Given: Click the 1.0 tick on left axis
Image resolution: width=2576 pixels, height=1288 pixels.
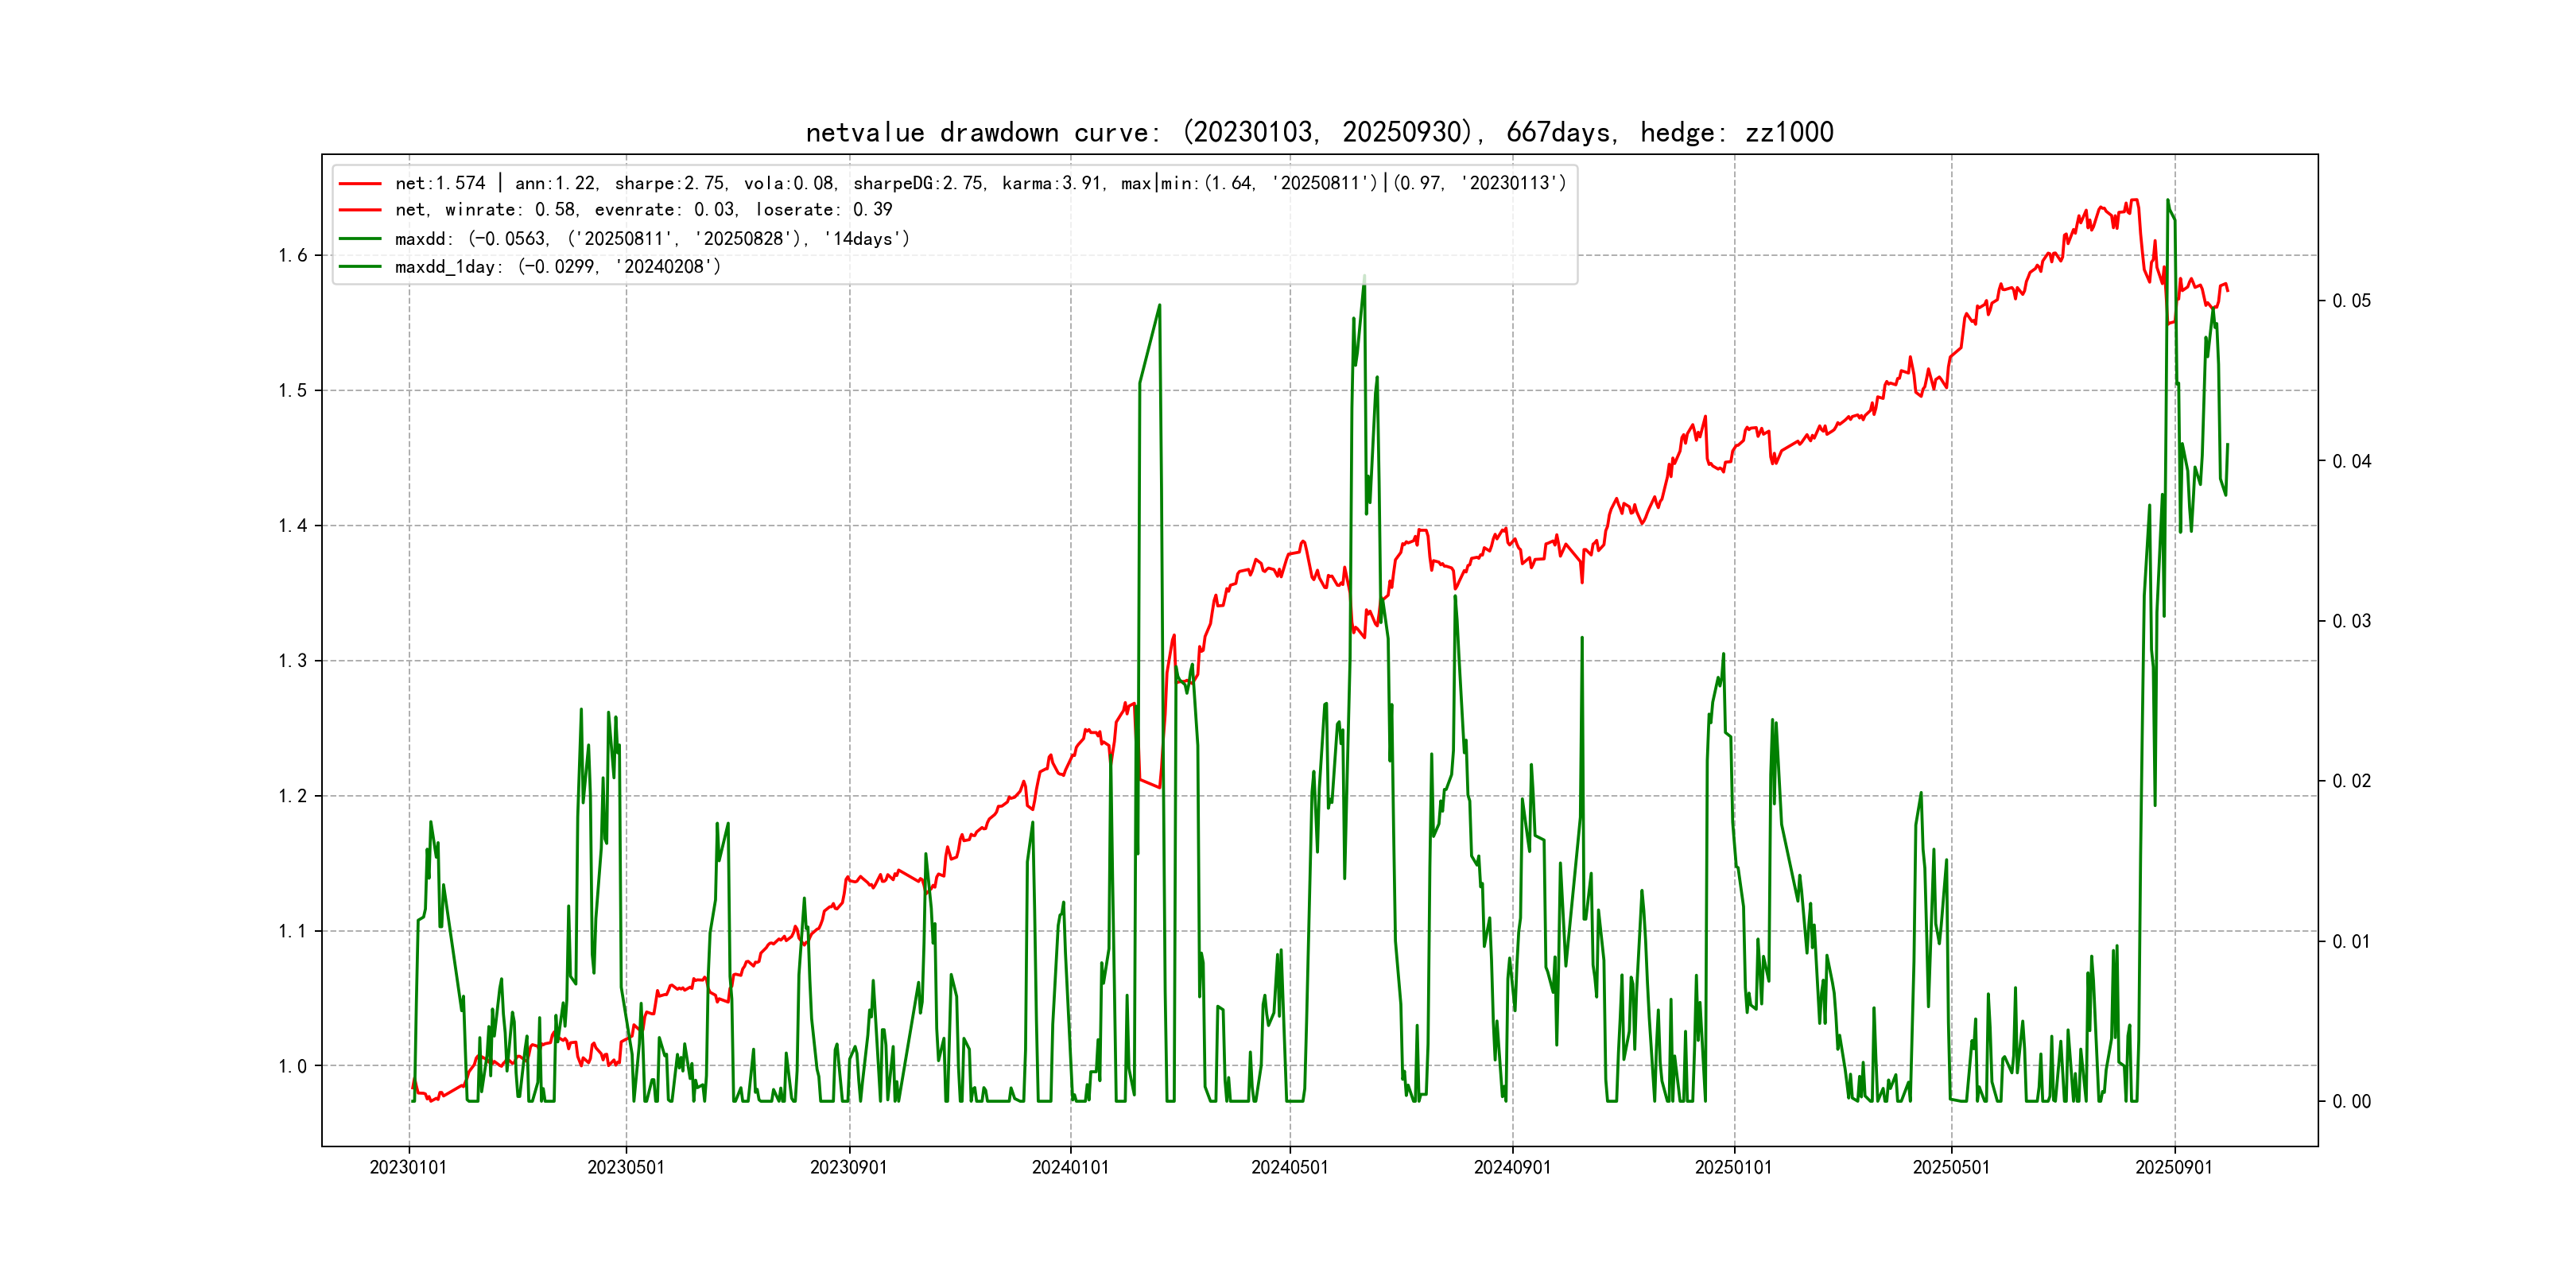Looking at the screenshot, I should pos(293,1066).
